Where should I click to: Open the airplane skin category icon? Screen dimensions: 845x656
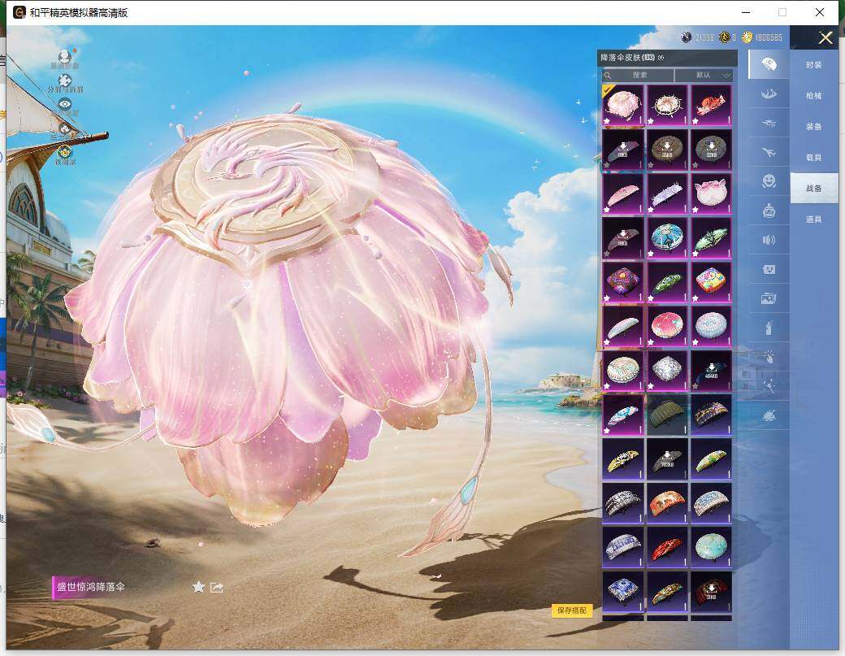[x=769, y=153]
